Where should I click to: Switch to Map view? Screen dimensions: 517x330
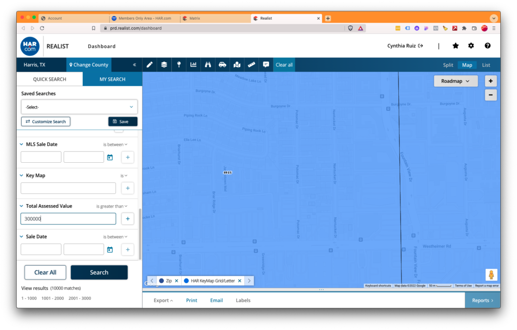click(x=467, y=65)
